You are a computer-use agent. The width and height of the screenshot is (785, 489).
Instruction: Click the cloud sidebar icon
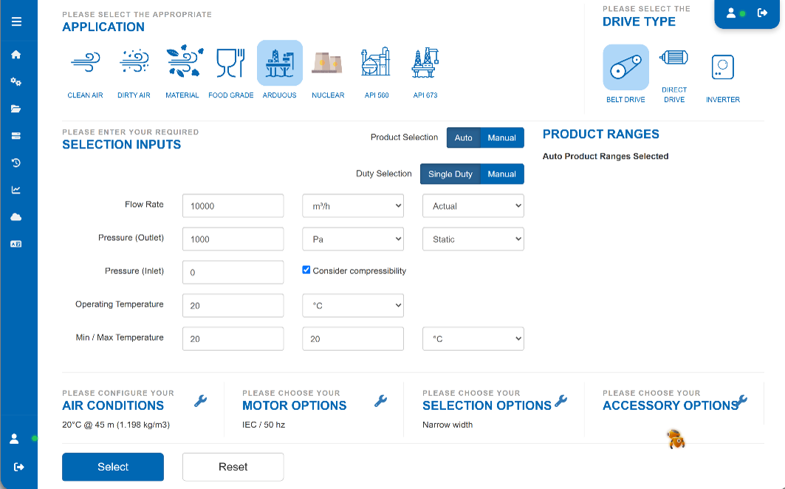tap(16, 217)
